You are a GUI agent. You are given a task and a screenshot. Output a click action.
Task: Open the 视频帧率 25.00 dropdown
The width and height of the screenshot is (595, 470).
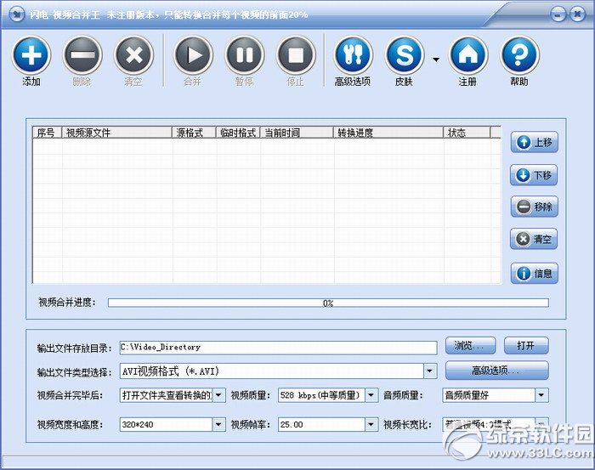click(x=371, y=424)
